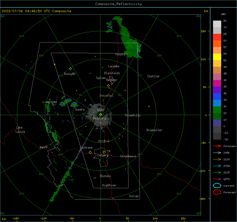This screenshot has height=222, width=237.
Task: Click the HighRiver label
Action: point(109,185)
